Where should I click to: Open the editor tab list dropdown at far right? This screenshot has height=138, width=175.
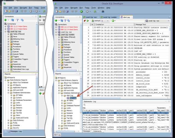point(170,17)
